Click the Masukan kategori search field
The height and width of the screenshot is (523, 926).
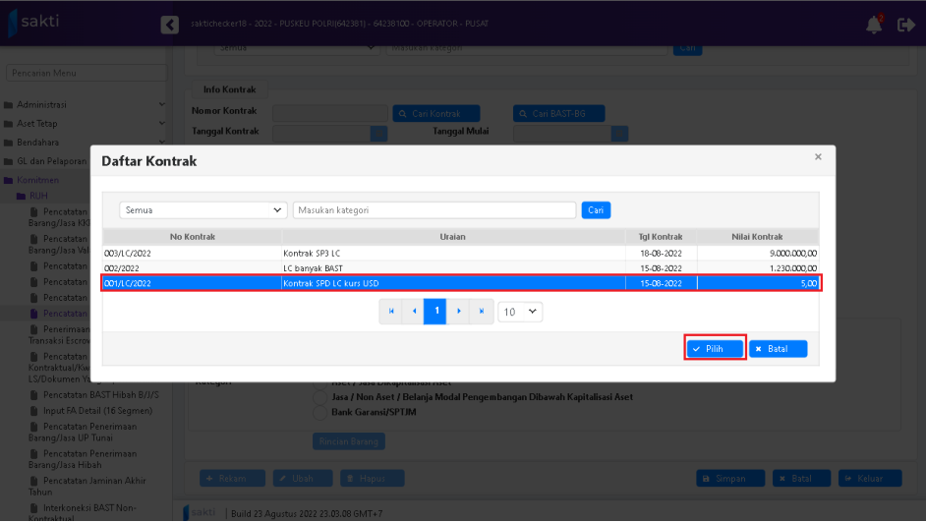pos(434,210)
